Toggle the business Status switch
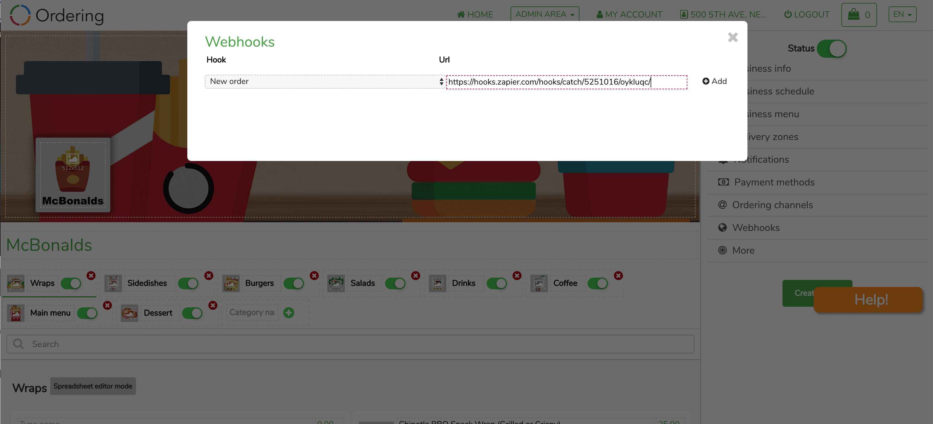933x424 pixels. coord(831,48)
